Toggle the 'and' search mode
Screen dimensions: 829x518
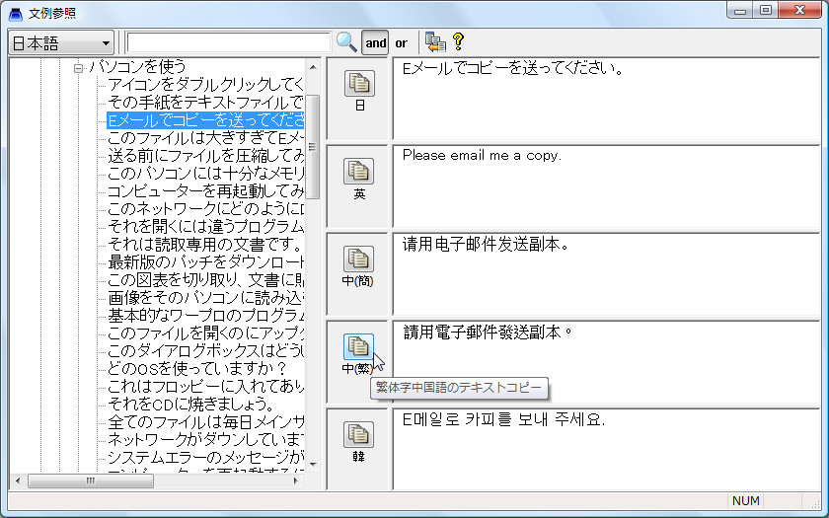point(375,42)
